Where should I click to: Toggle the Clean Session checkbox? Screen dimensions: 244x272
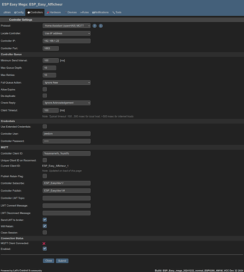click(x=45, y=232)
